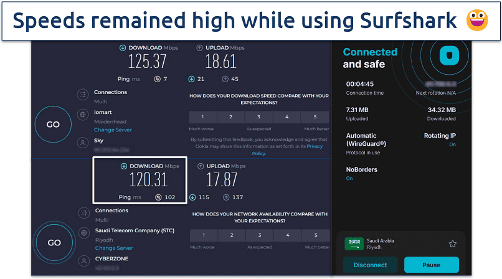Viewport: 502px width, 279px height.
Task: Rate download speed as 2
Action: click(230, 117)
